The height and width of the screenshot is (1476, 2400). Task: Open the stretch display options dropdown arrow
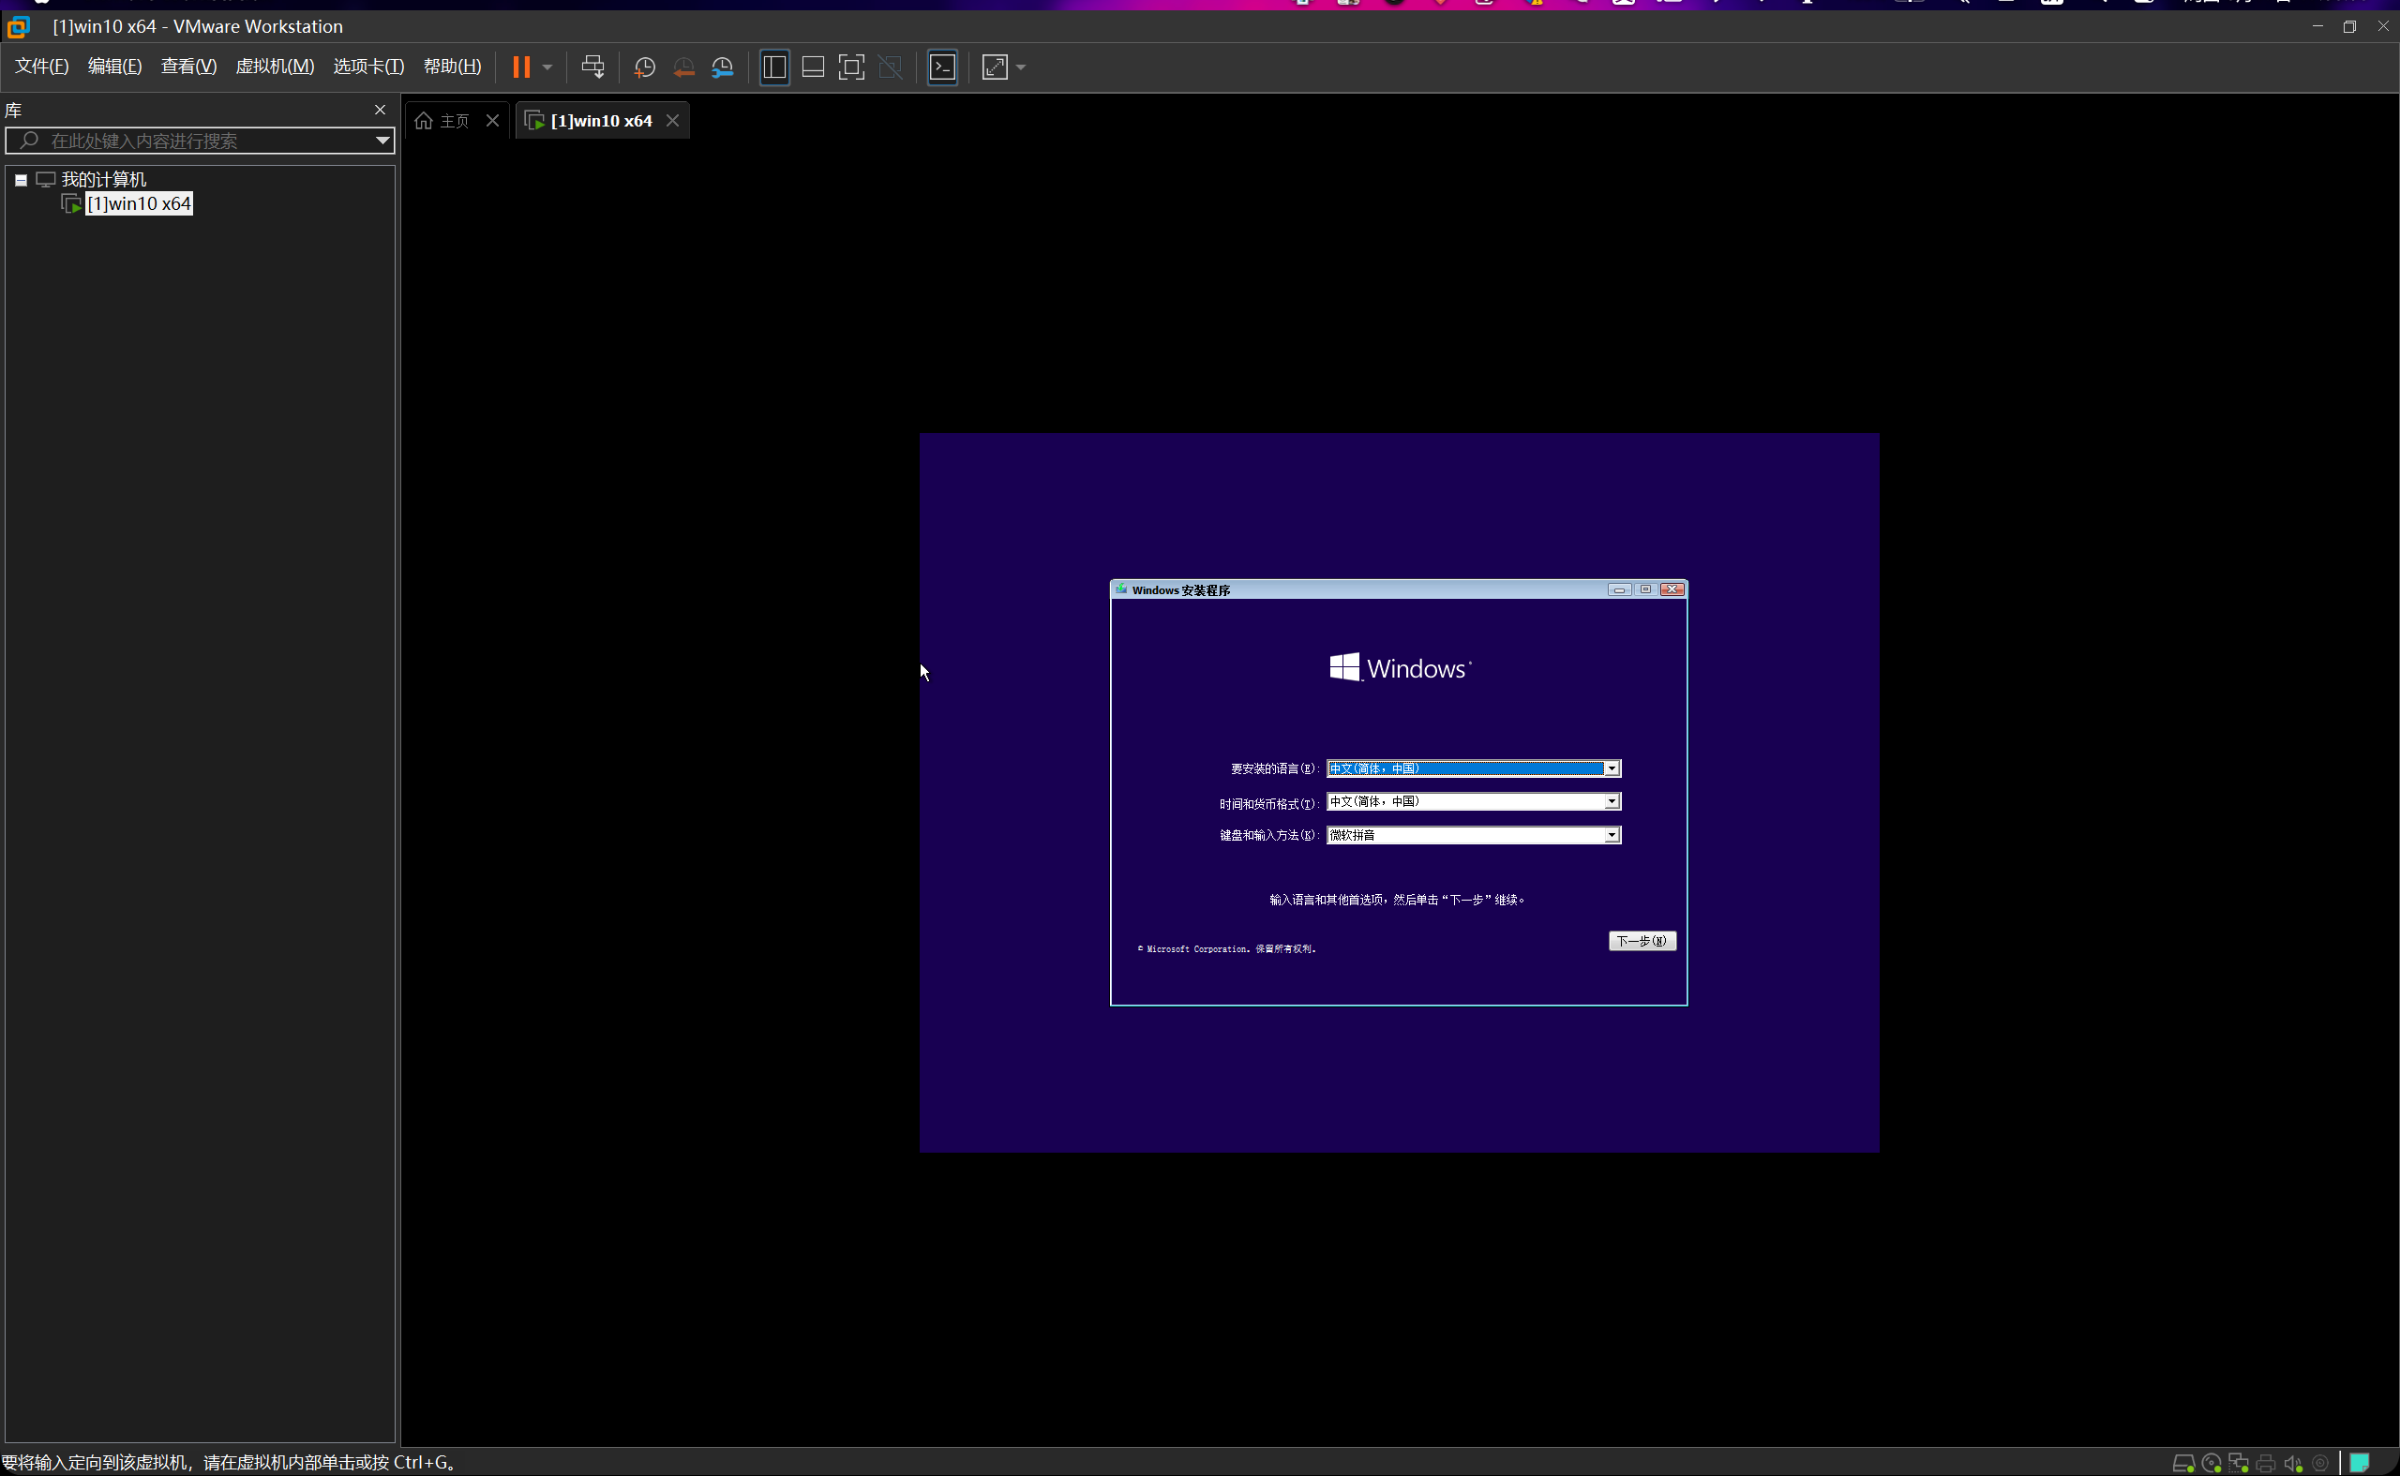[1021, 67]
